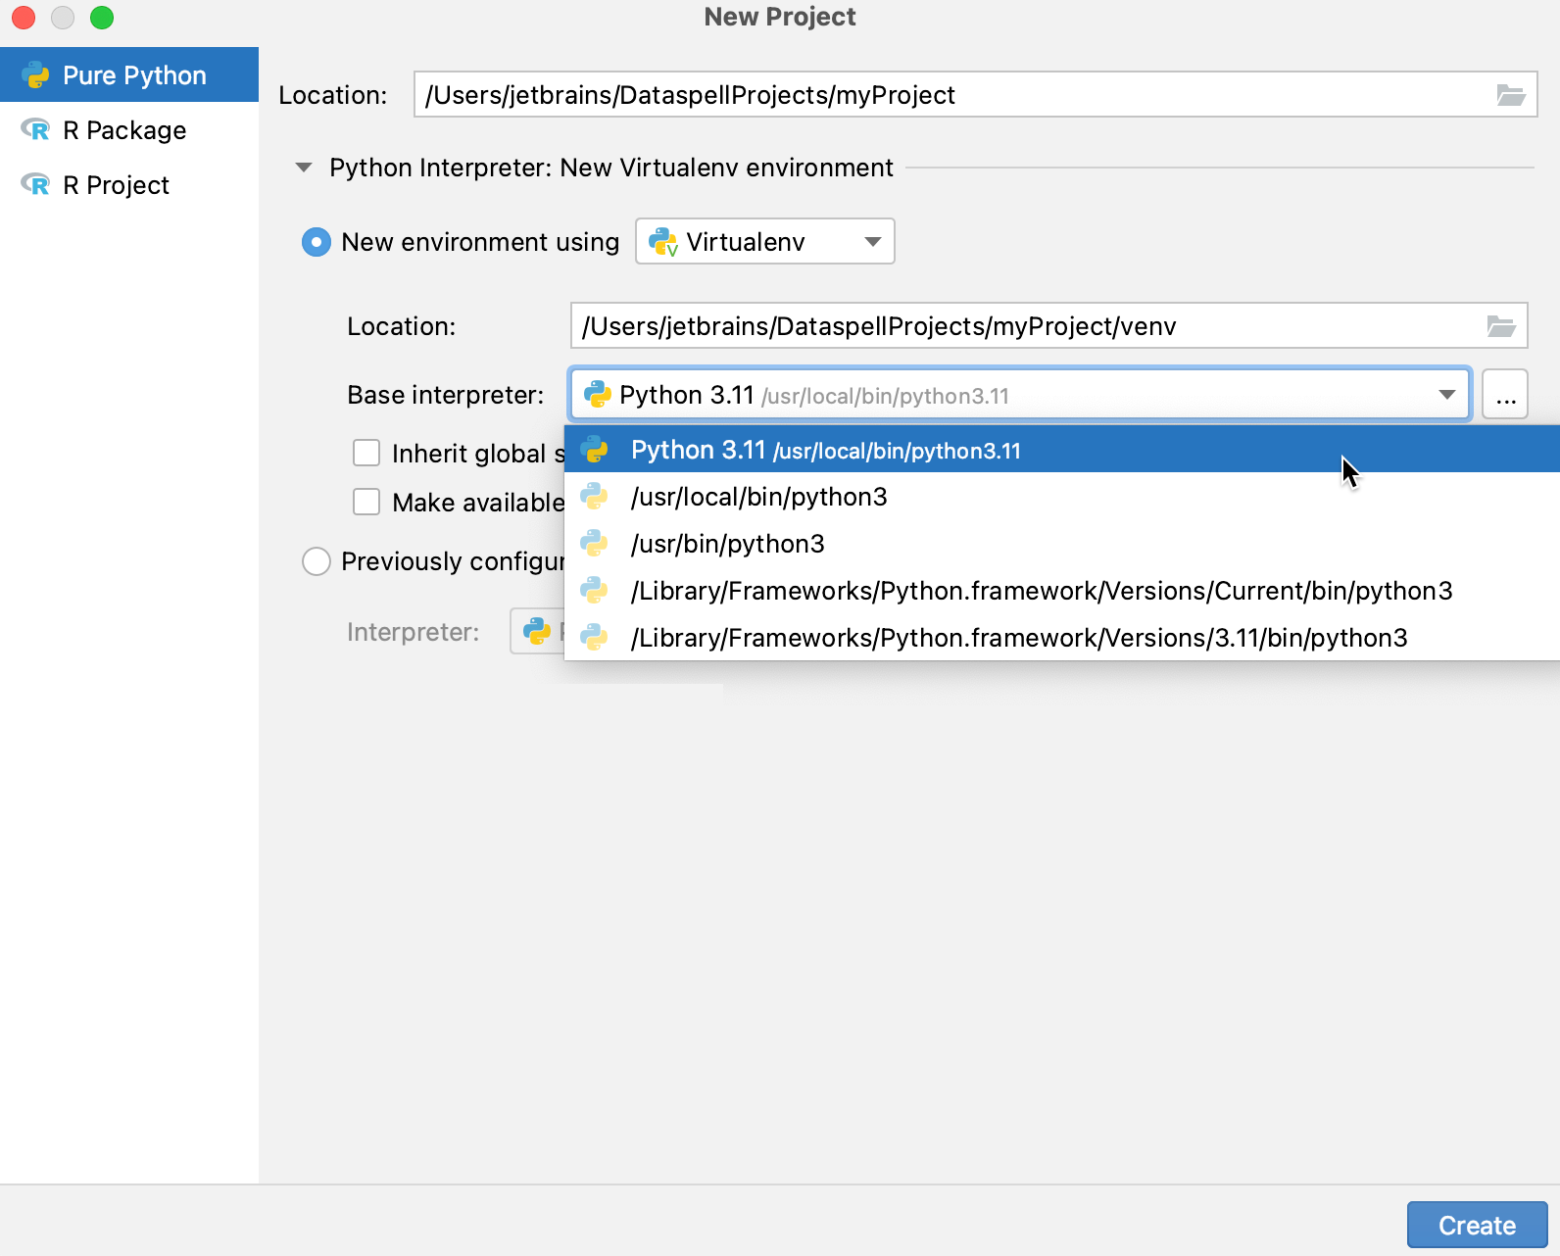
Task: Browse for project location with folder icon
Action: point(1511,95)
